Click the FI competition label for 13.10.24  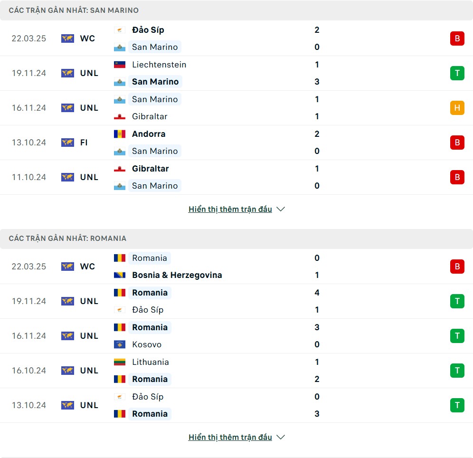tap(84, 143)
